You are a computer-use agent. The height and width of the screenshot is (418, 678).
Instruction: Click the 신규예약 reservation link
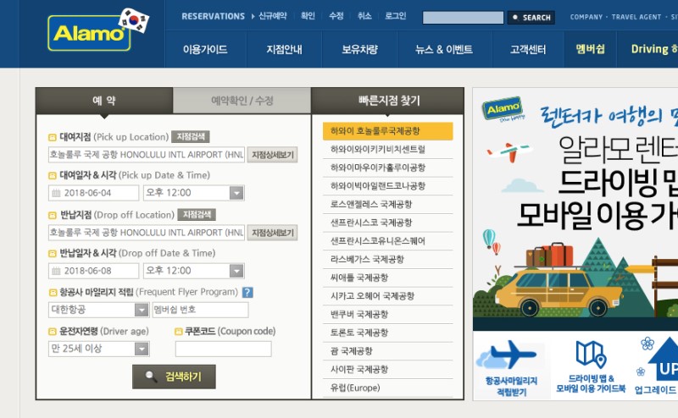click(273, 16)
